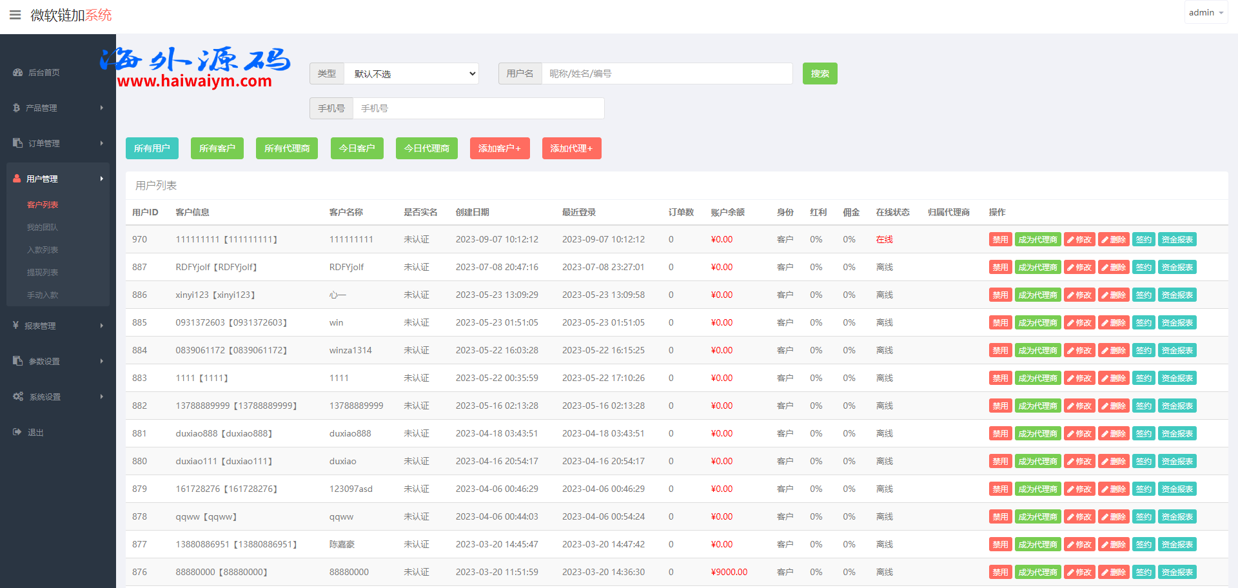1238x588 pixels.
Task: Open the admin account dropdown
Action: (1205, 13)
